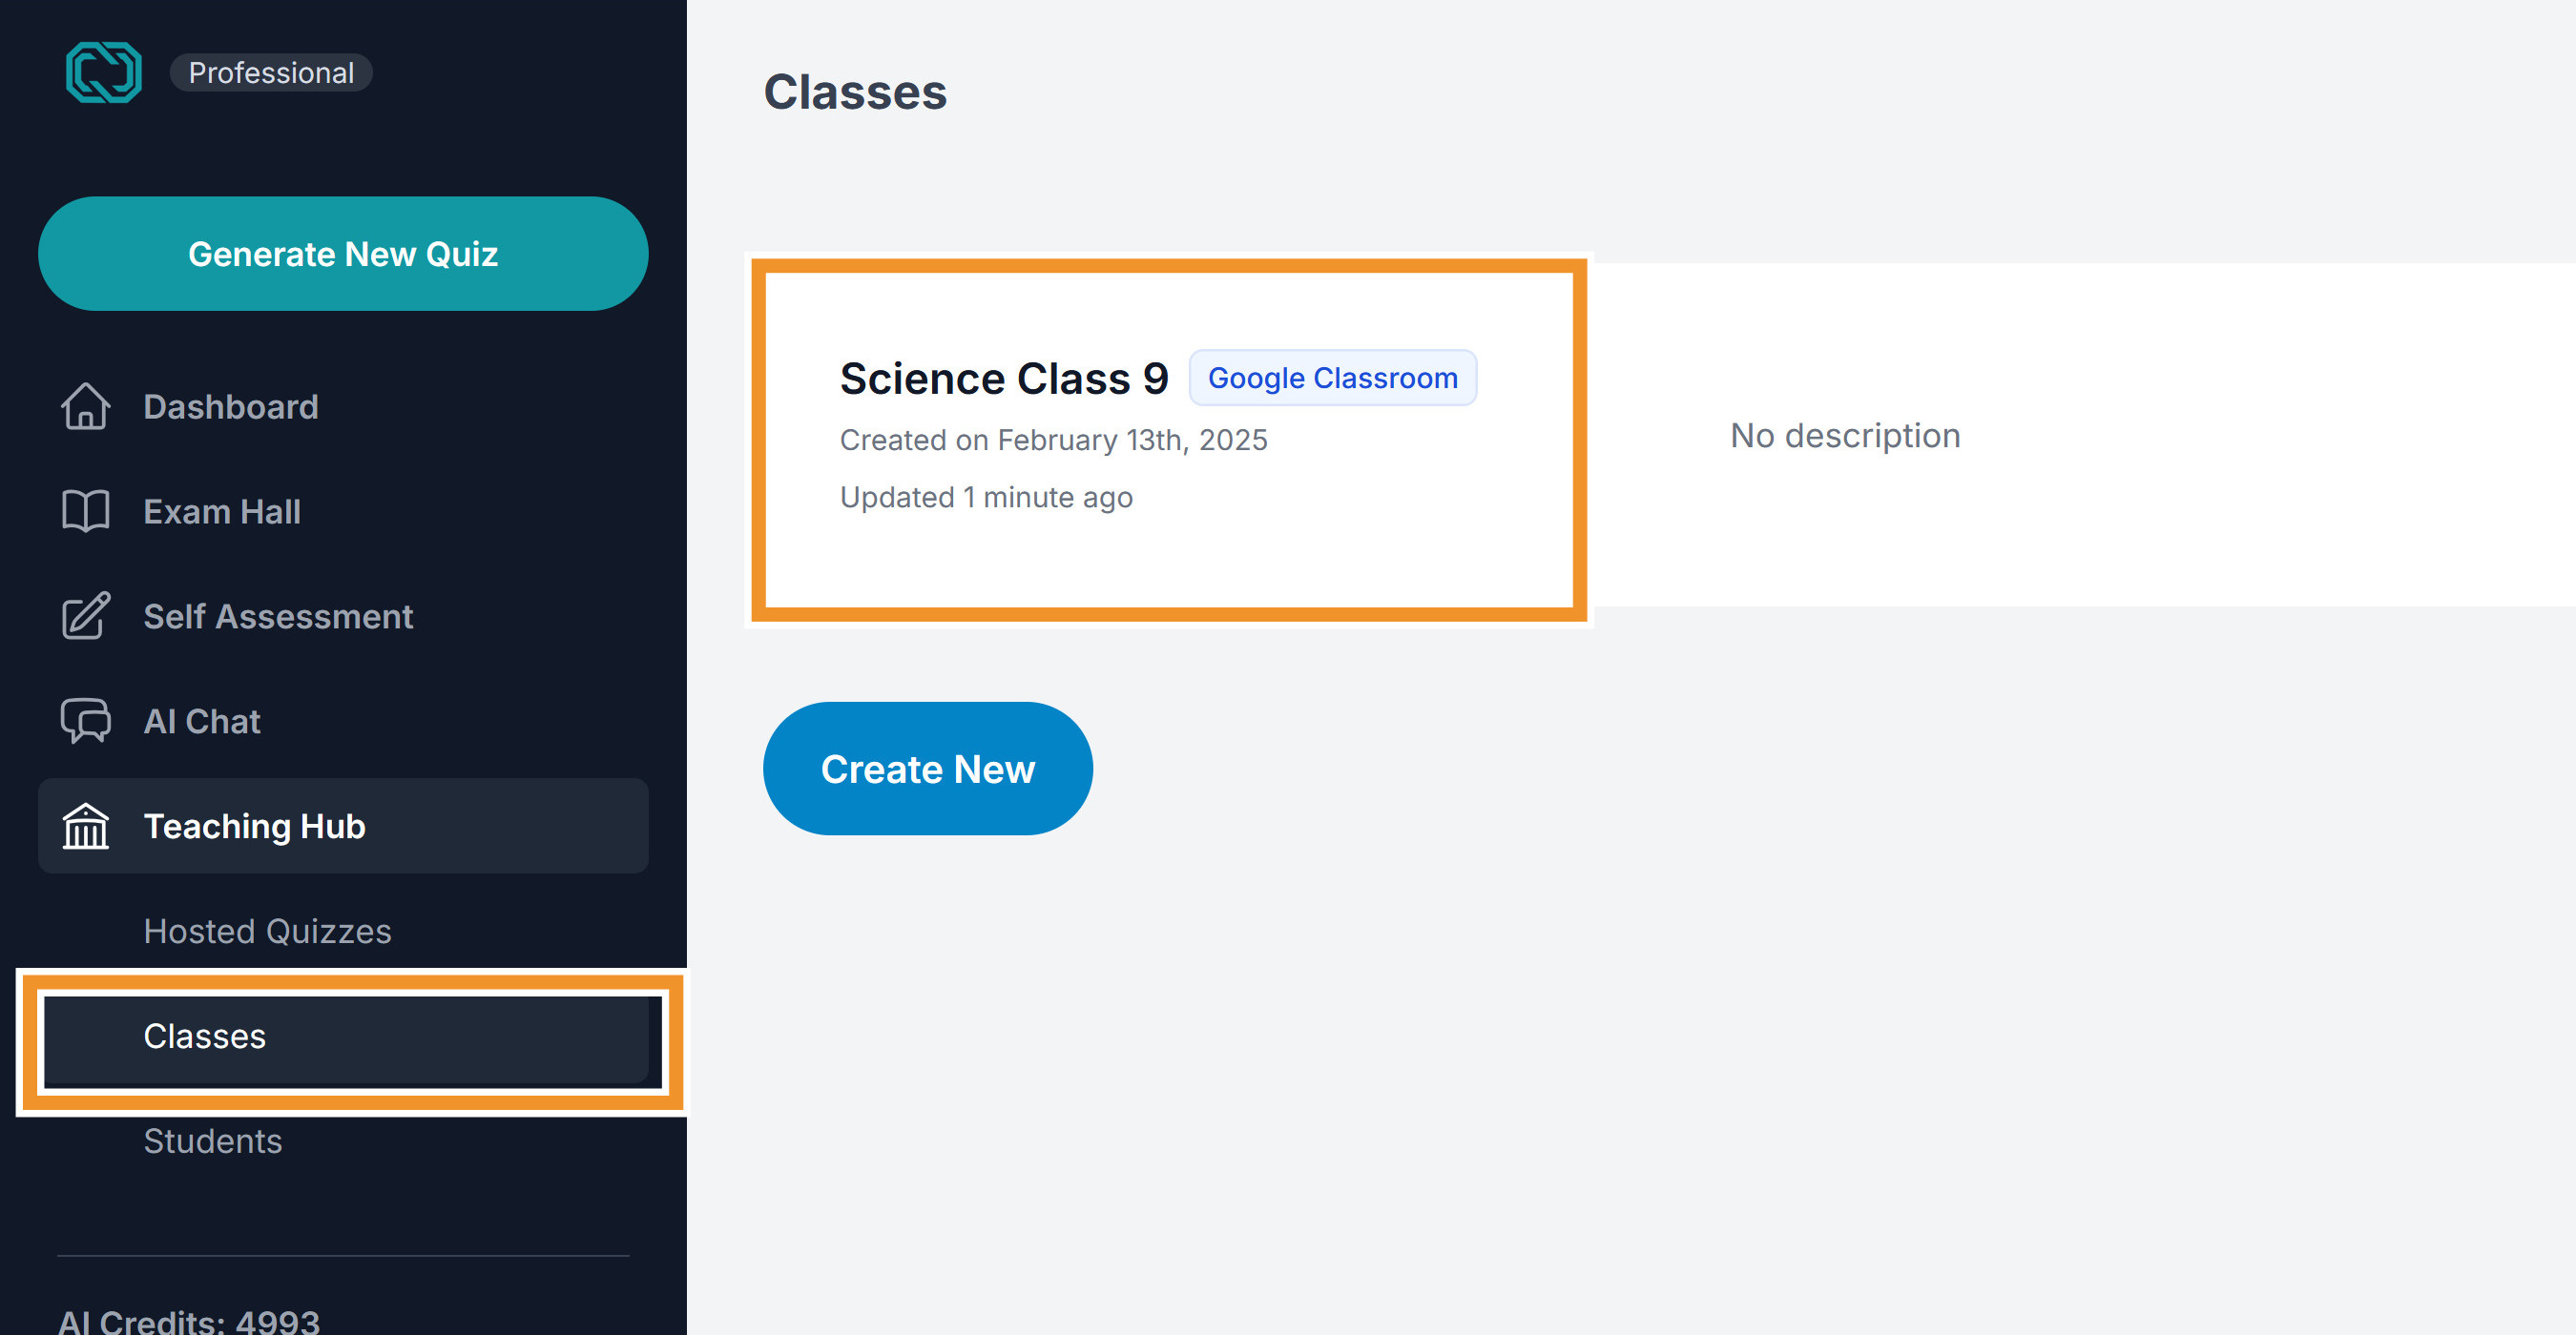
Task: Click the Dashboard house icon
Action: coord(86,406)
